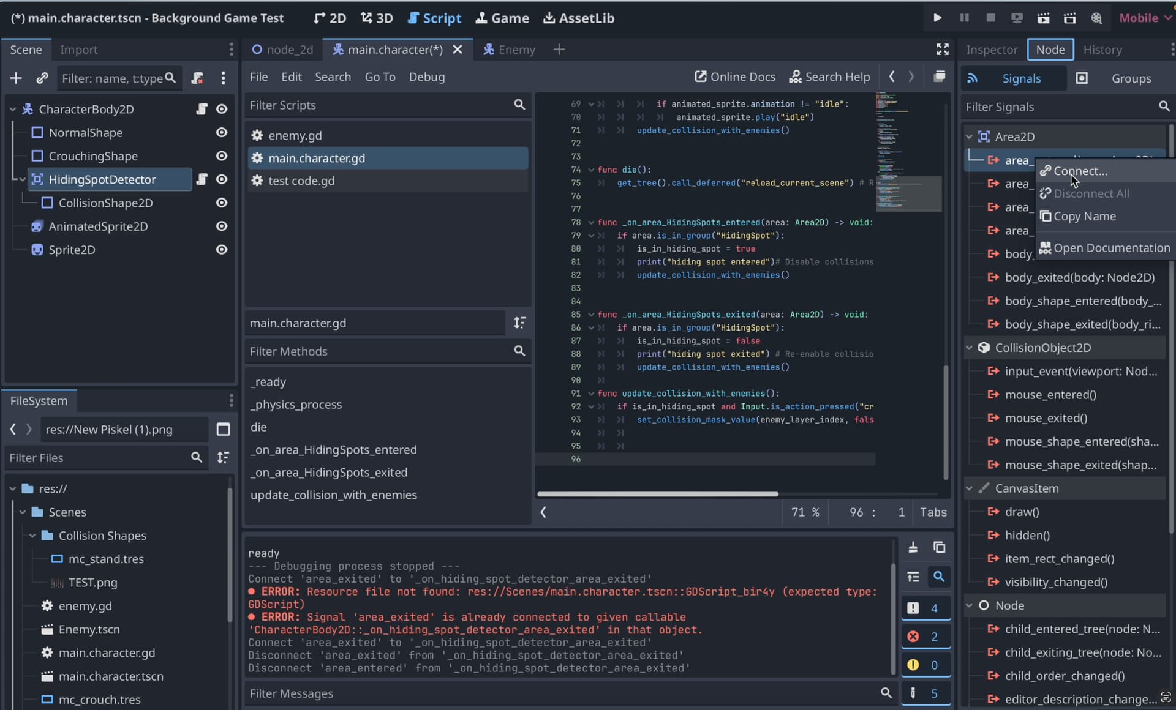This screenshot has width=1176, height=710.
Task: Open Online Docs link
Action: [734, 77]
